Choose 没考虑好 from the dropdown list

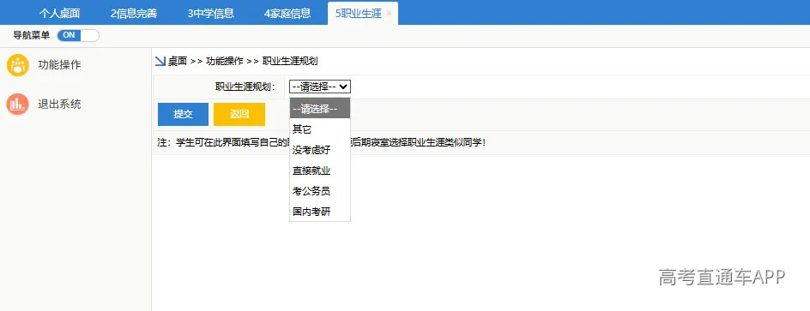[x=320, y=150]
